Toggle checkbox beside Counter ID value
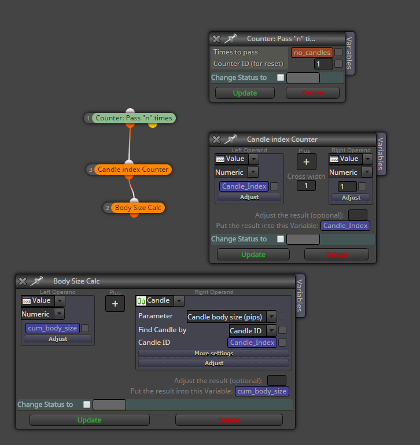Screen dimensions: 420x445 click(x=338, y=64)
